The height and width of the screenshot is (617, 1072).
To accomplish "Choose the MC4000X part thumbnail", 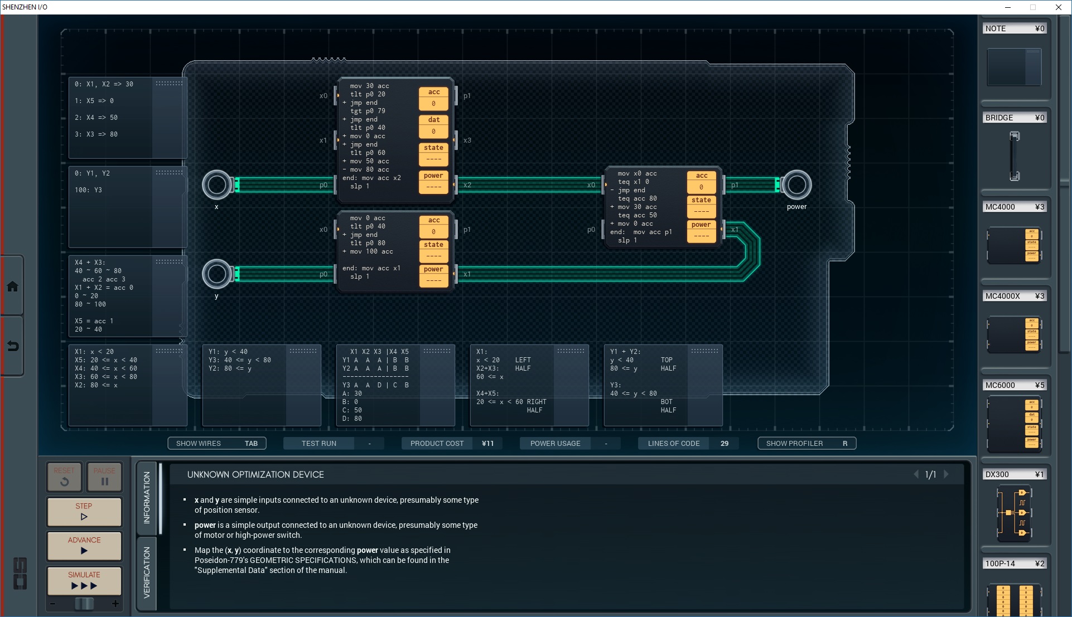I will tap(1013, 334).
